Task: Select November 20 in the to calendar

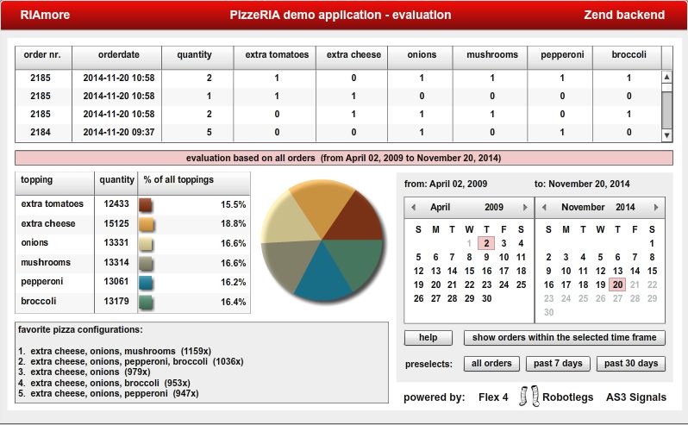Action: point(617,284)
